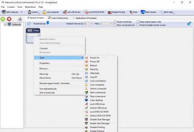Switch to Tools & Restrictions tab
The width and height of the screenshot is (194, 132).
(x=58, y=18)
